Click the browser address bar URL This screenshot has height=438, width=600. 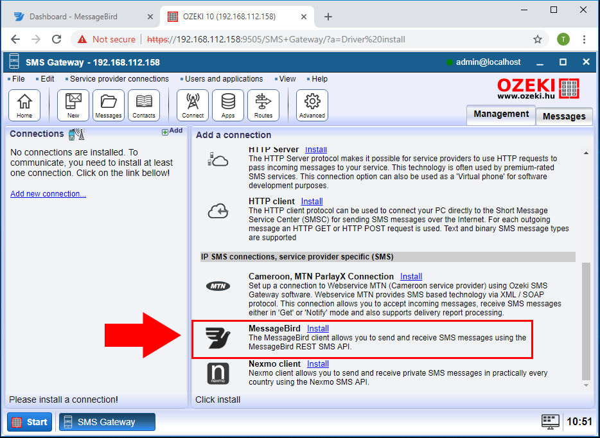(276, 39)
